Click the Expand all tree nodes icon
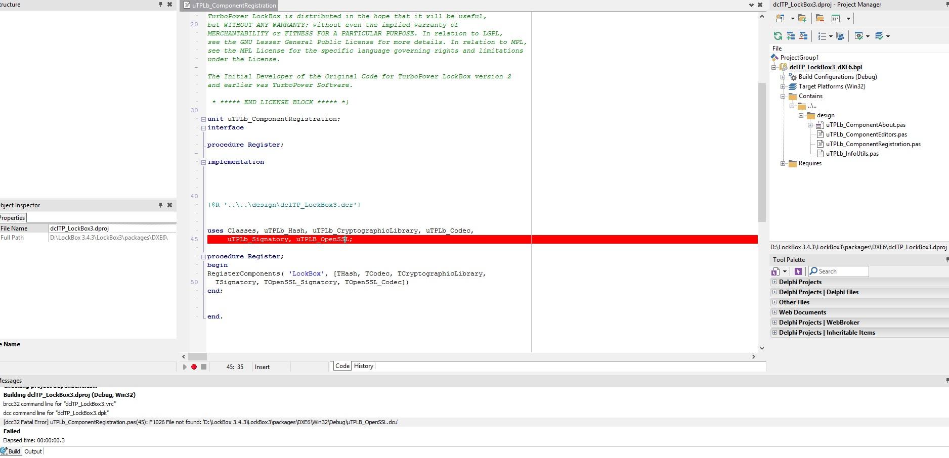949x458 pixels. click(791, 36)
